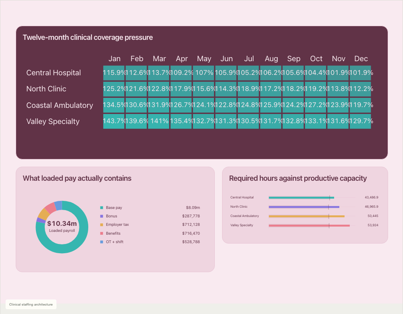Select the 43,486.9 Central Hospital hours value

[x=372, y=197]
